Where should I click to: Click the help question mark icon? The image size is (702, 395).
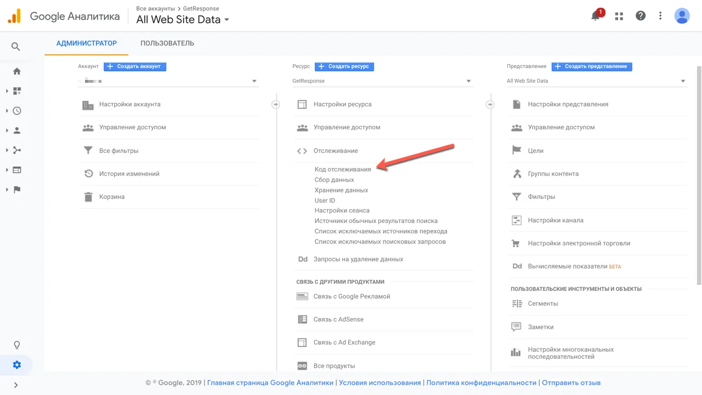[x=641, y=16]
